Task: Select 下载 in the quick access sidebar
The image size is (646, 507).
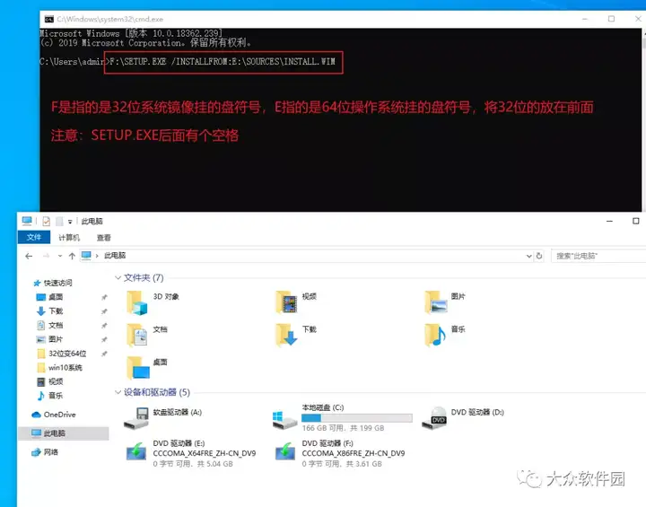Action: pyautogui.click(x=56, y=311)
